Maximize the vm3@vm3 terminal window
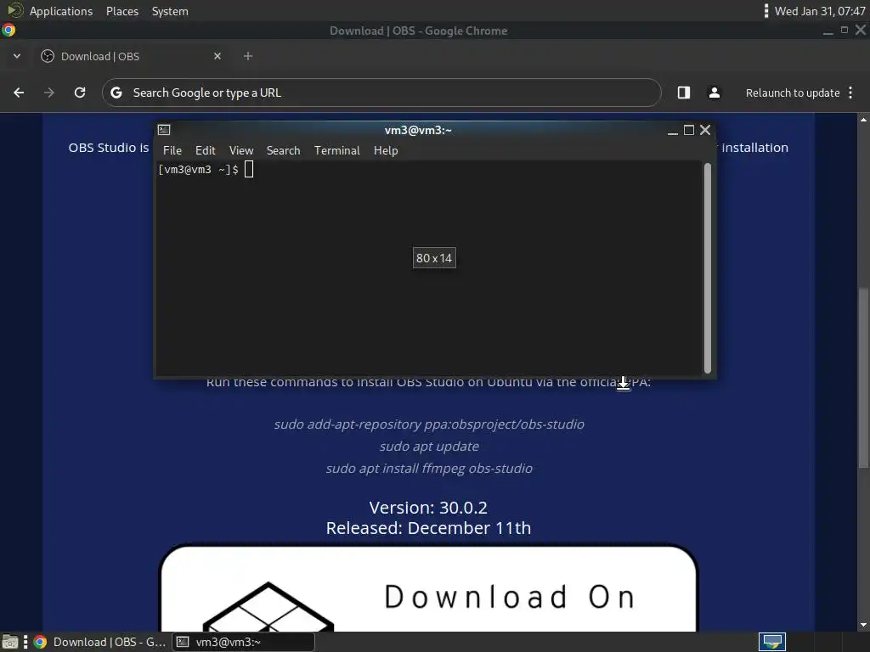The height and width of the screenshot is (652, 870). [688, 130]
